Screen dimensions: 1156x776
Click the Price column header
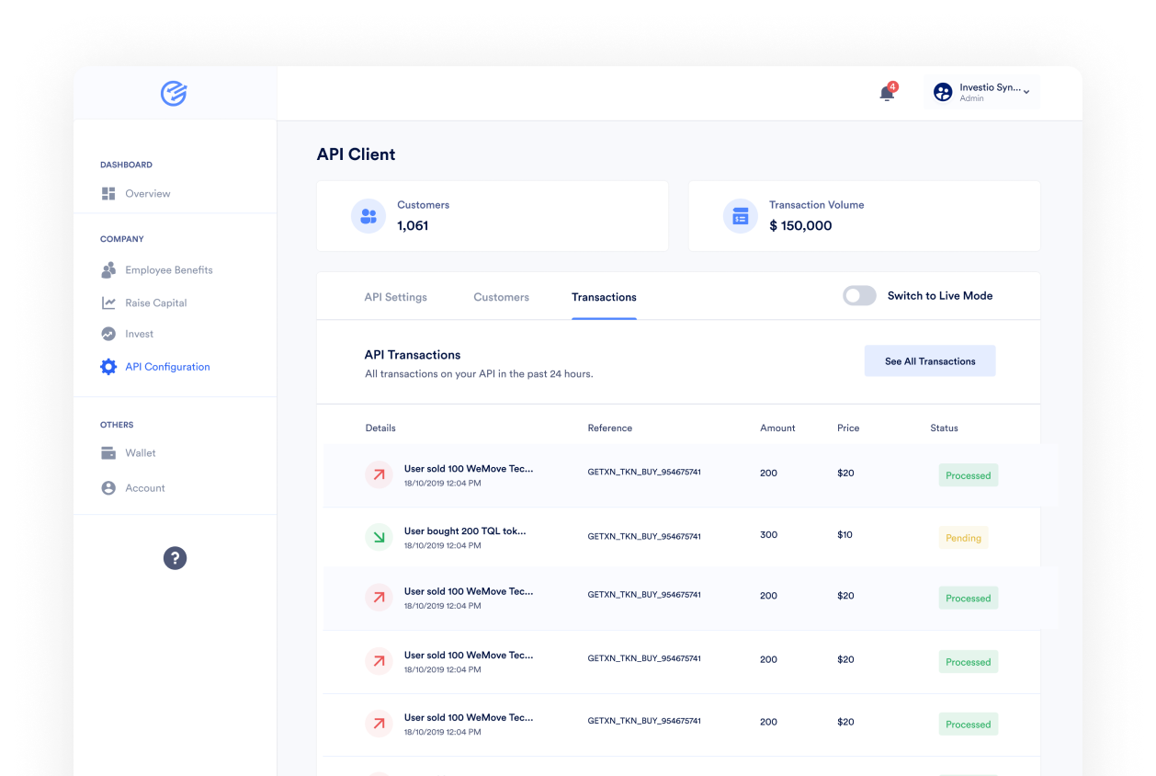click(x=848, y=428)
